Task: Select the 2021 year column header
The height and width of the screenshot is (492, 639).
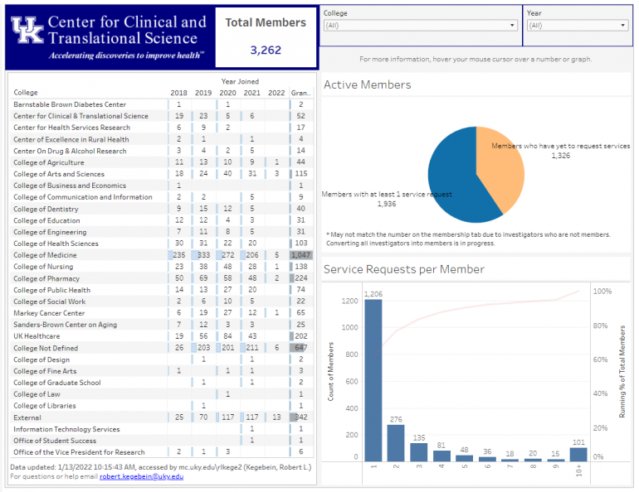Action: point(251,93)
